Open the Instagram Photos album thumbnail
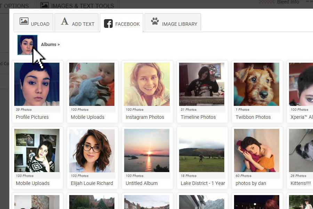 click(x=147, y=84)
